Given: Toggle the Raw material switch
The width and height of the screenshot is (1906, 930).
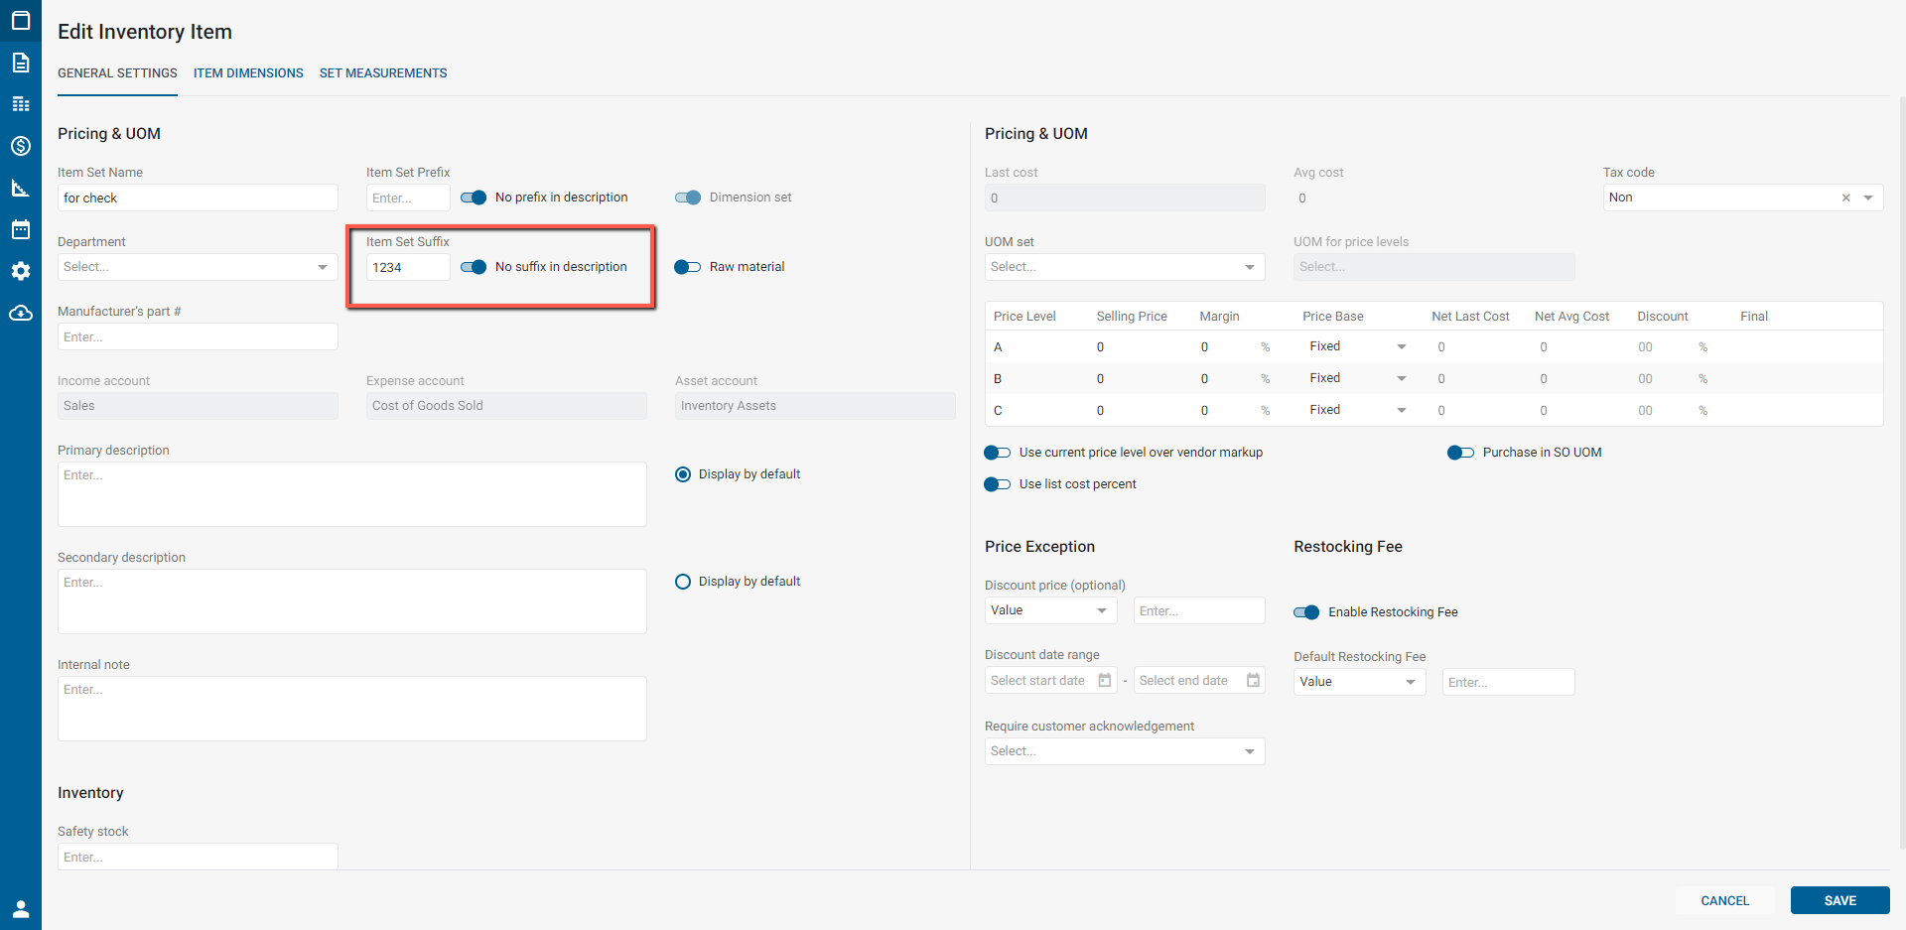Looking at the screenshot, I should (x=687, y=267).
